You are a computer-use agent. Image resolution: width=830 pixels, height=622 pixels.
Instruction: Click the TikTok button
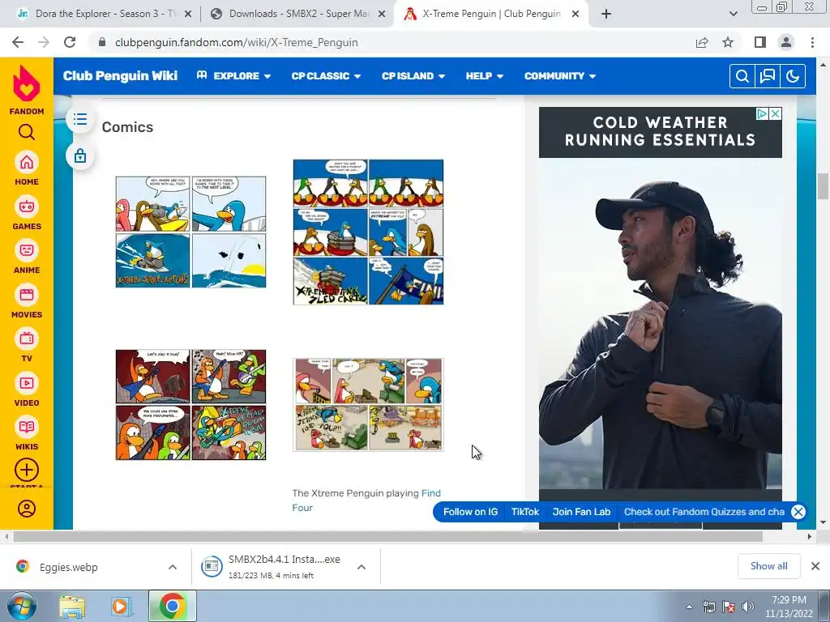point(524,512)
